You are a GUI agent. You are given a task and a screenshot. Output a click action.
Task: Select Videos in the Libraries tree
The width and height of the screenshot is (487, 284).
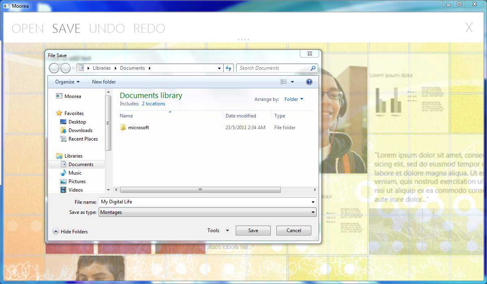coord(75,190)
